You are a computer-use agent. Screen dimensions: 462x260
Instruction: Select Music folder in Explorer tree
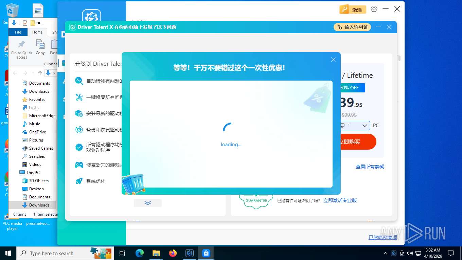34,124
